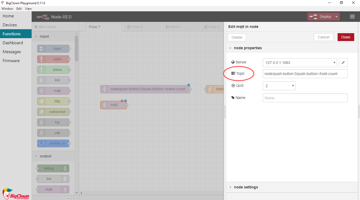This screenshot has width=360, height=200.
Task: Select the http input node
Action: click(x=53, y=101)
